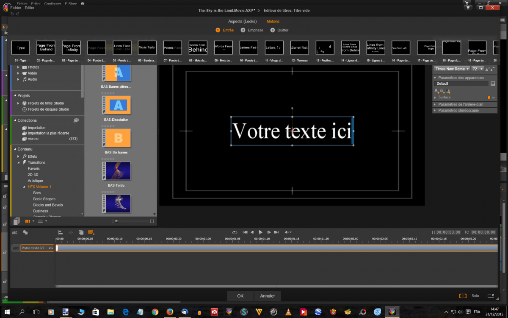The height and width of the screenshot is (318, 508).
Task: Click the add shape icon in timeline toolbar
Action: coord(25,232)
